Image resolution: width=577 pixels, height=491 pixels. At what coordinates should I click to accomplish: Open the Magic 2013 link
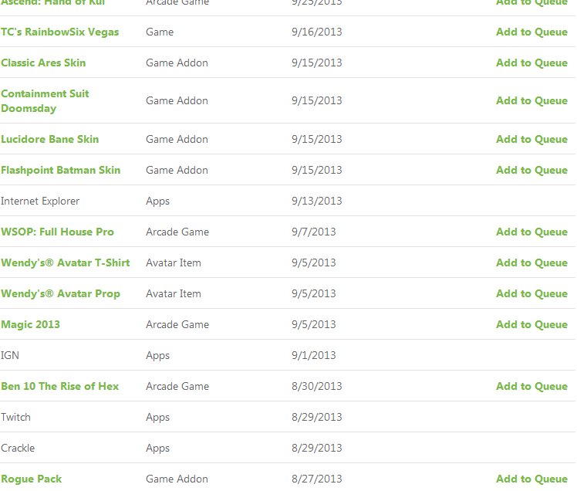click(31, 324)
